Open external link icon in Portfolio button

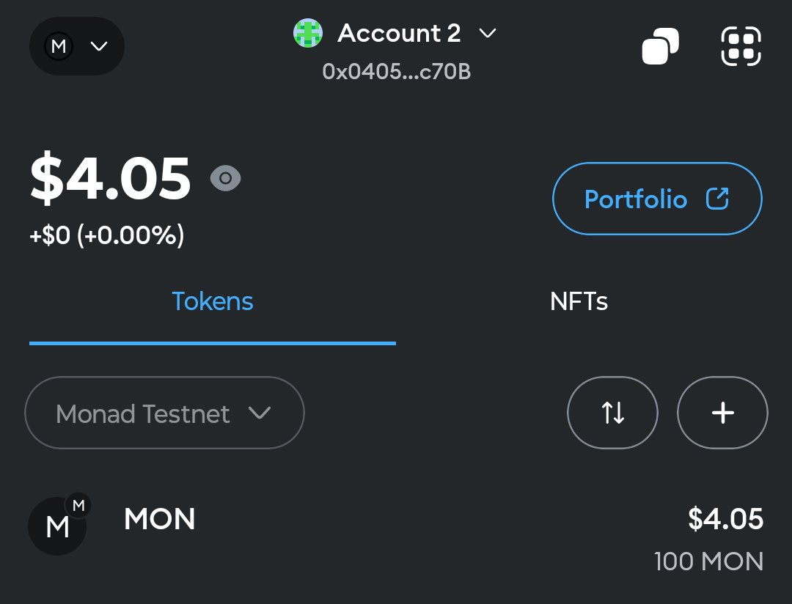[x=717, y=199]
